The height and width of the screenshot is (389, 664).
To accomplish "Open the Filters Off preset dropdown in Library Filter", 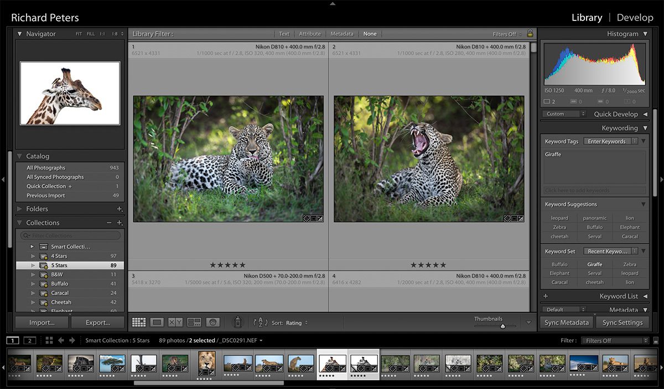I will tap(507, 34).
